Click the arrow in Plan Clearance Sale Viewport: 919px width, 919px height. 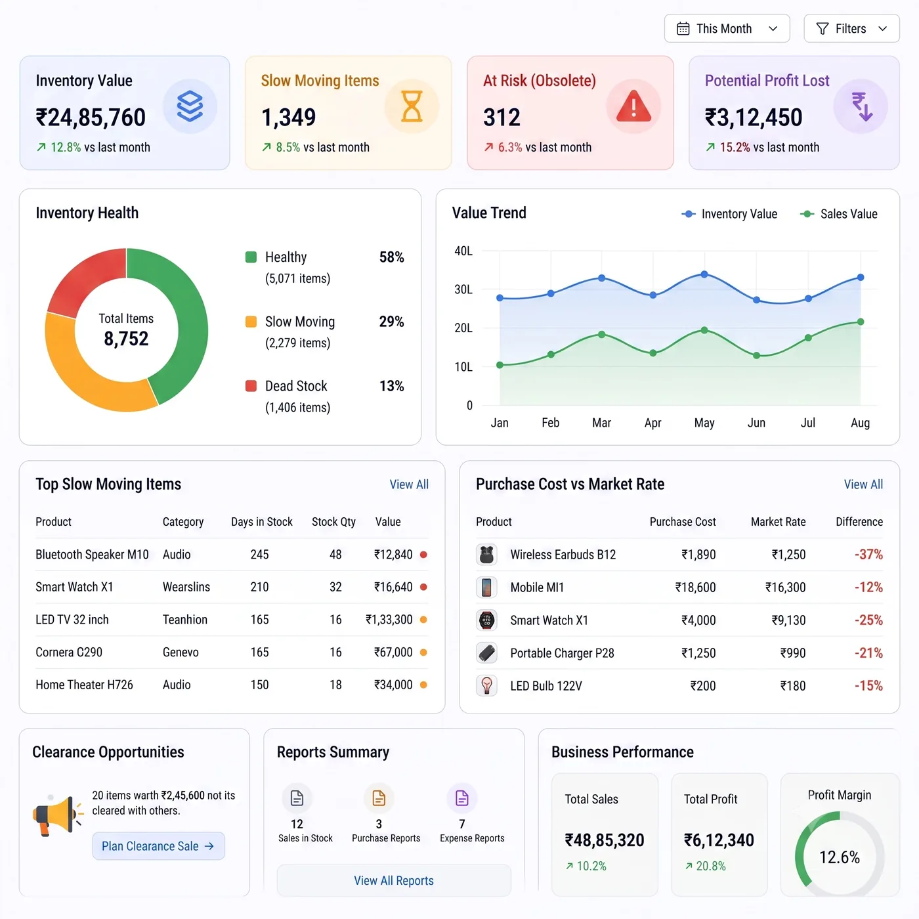(x=209, y=846)
